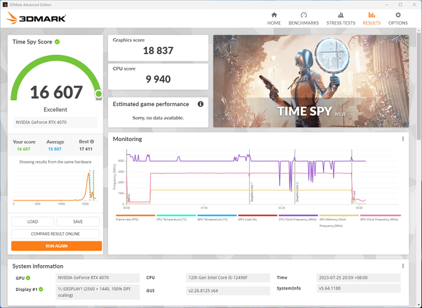Screen dimensions: 422x308
Task: Click 'Showing results from the same hardware' text
Action: click(55, 162)
